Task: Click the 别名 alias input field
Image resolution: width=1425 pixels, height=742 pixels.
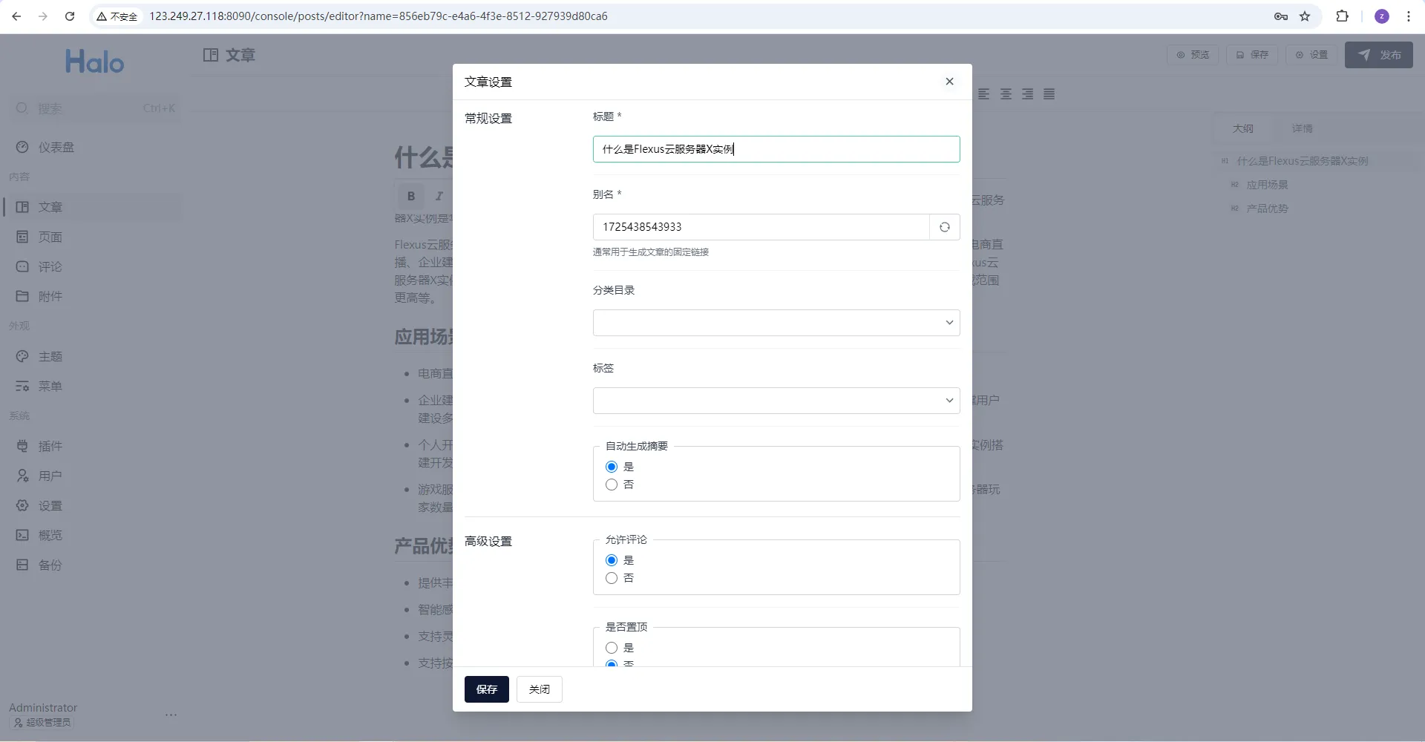Action: [x=761, y=227]
